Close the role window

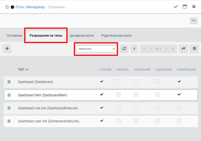(x=194, y=6)
